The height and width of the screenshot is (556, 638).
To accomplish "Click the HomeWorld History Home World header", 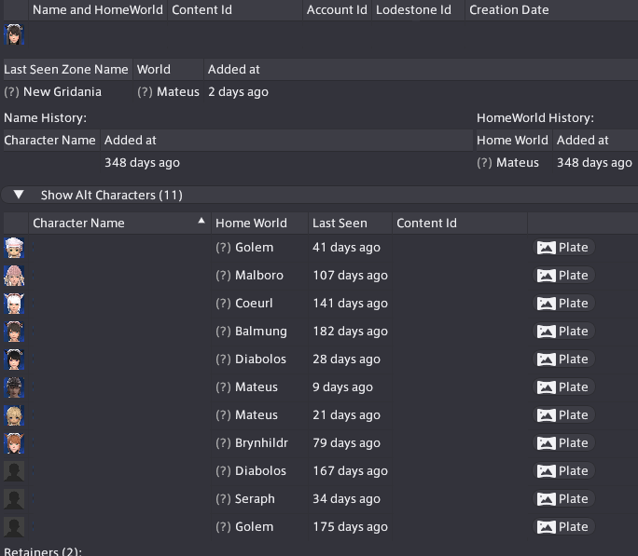I will click(514, 140).
